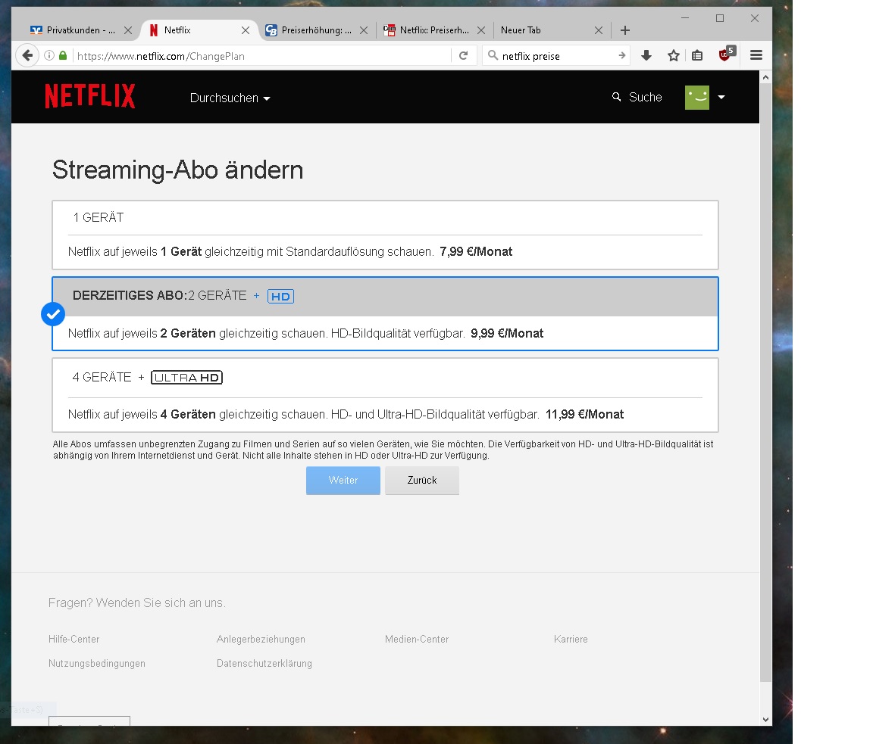Click the browser window maximize button
This screenshot has width=873, height=744.
[x=720, y=18]
